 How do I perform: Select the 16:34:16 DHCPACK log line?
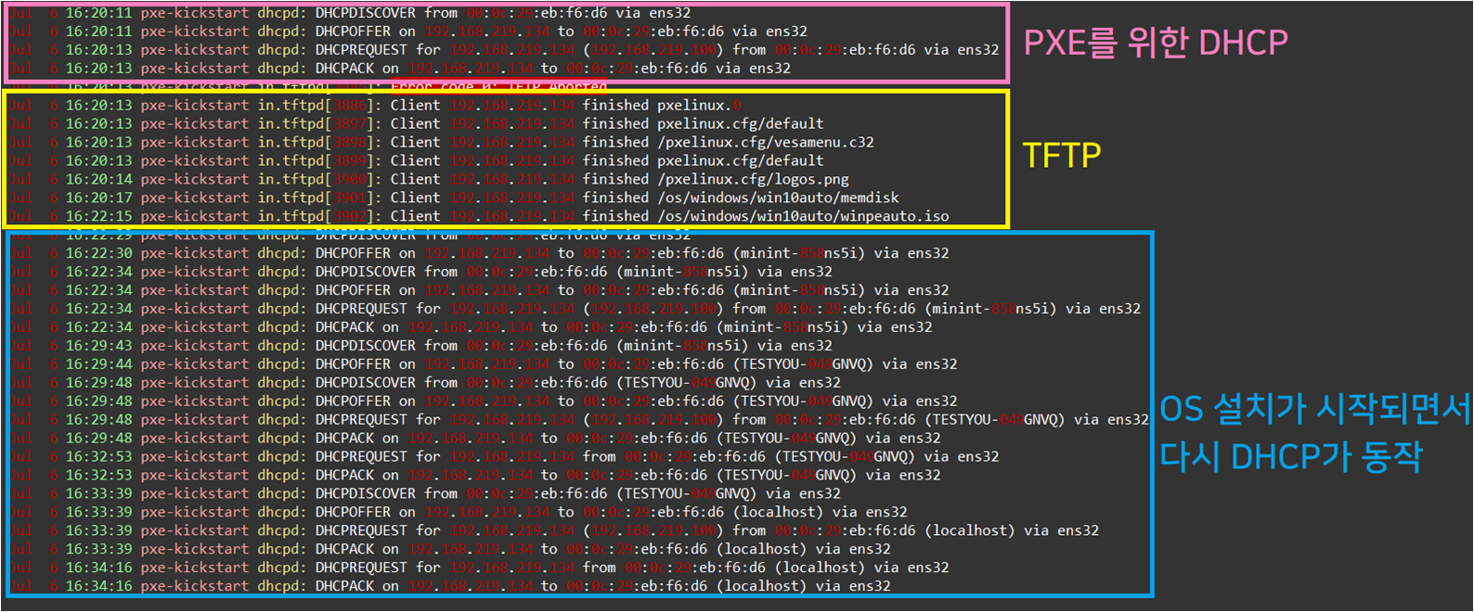pos(450,586)
